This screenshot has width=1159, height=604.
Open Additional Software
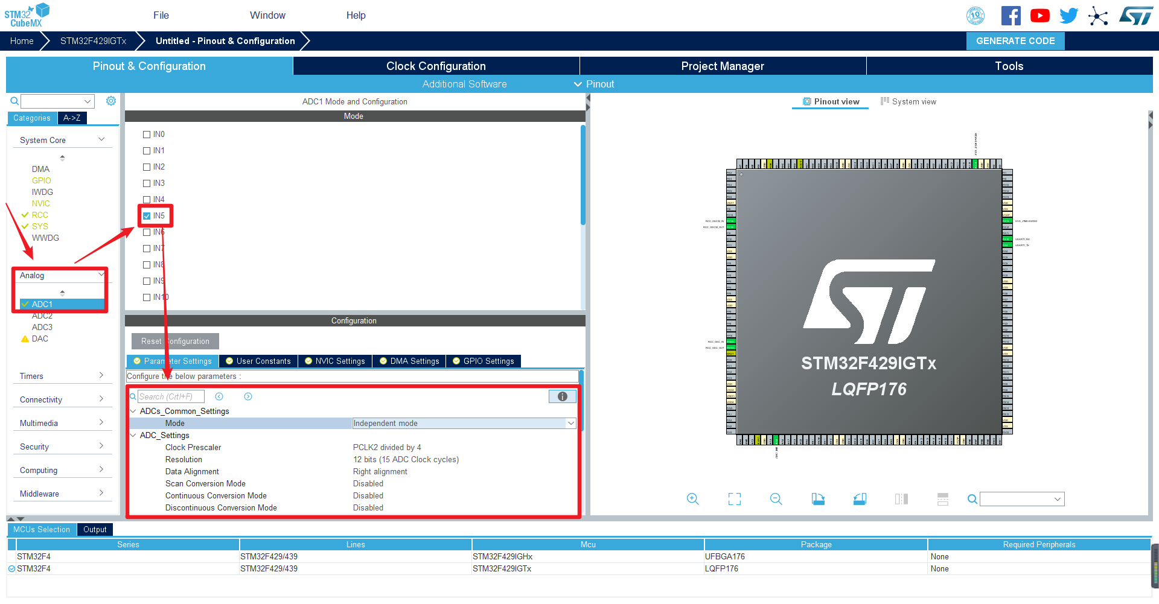(x=464, y=84)
